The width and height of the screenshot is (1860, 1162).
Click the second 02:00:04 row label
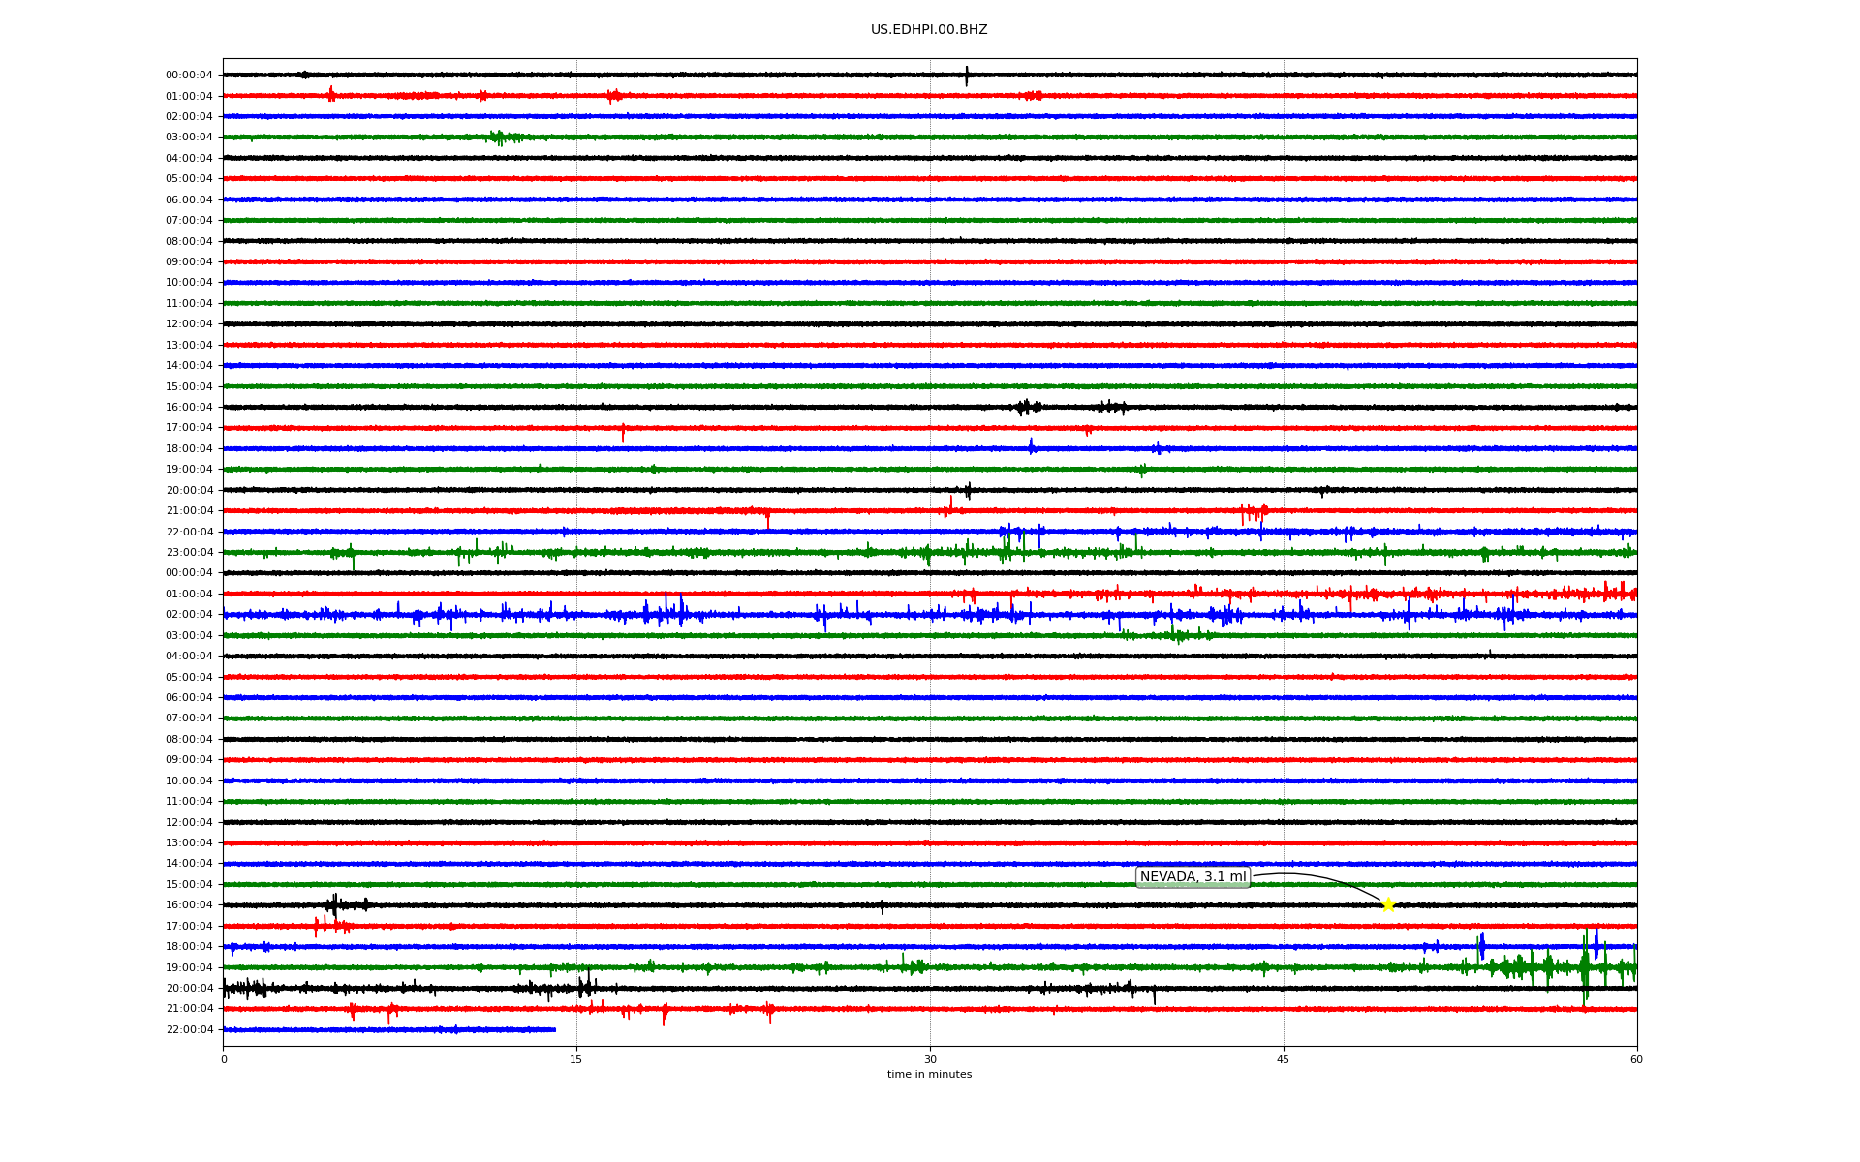click(x=189, y=614)
